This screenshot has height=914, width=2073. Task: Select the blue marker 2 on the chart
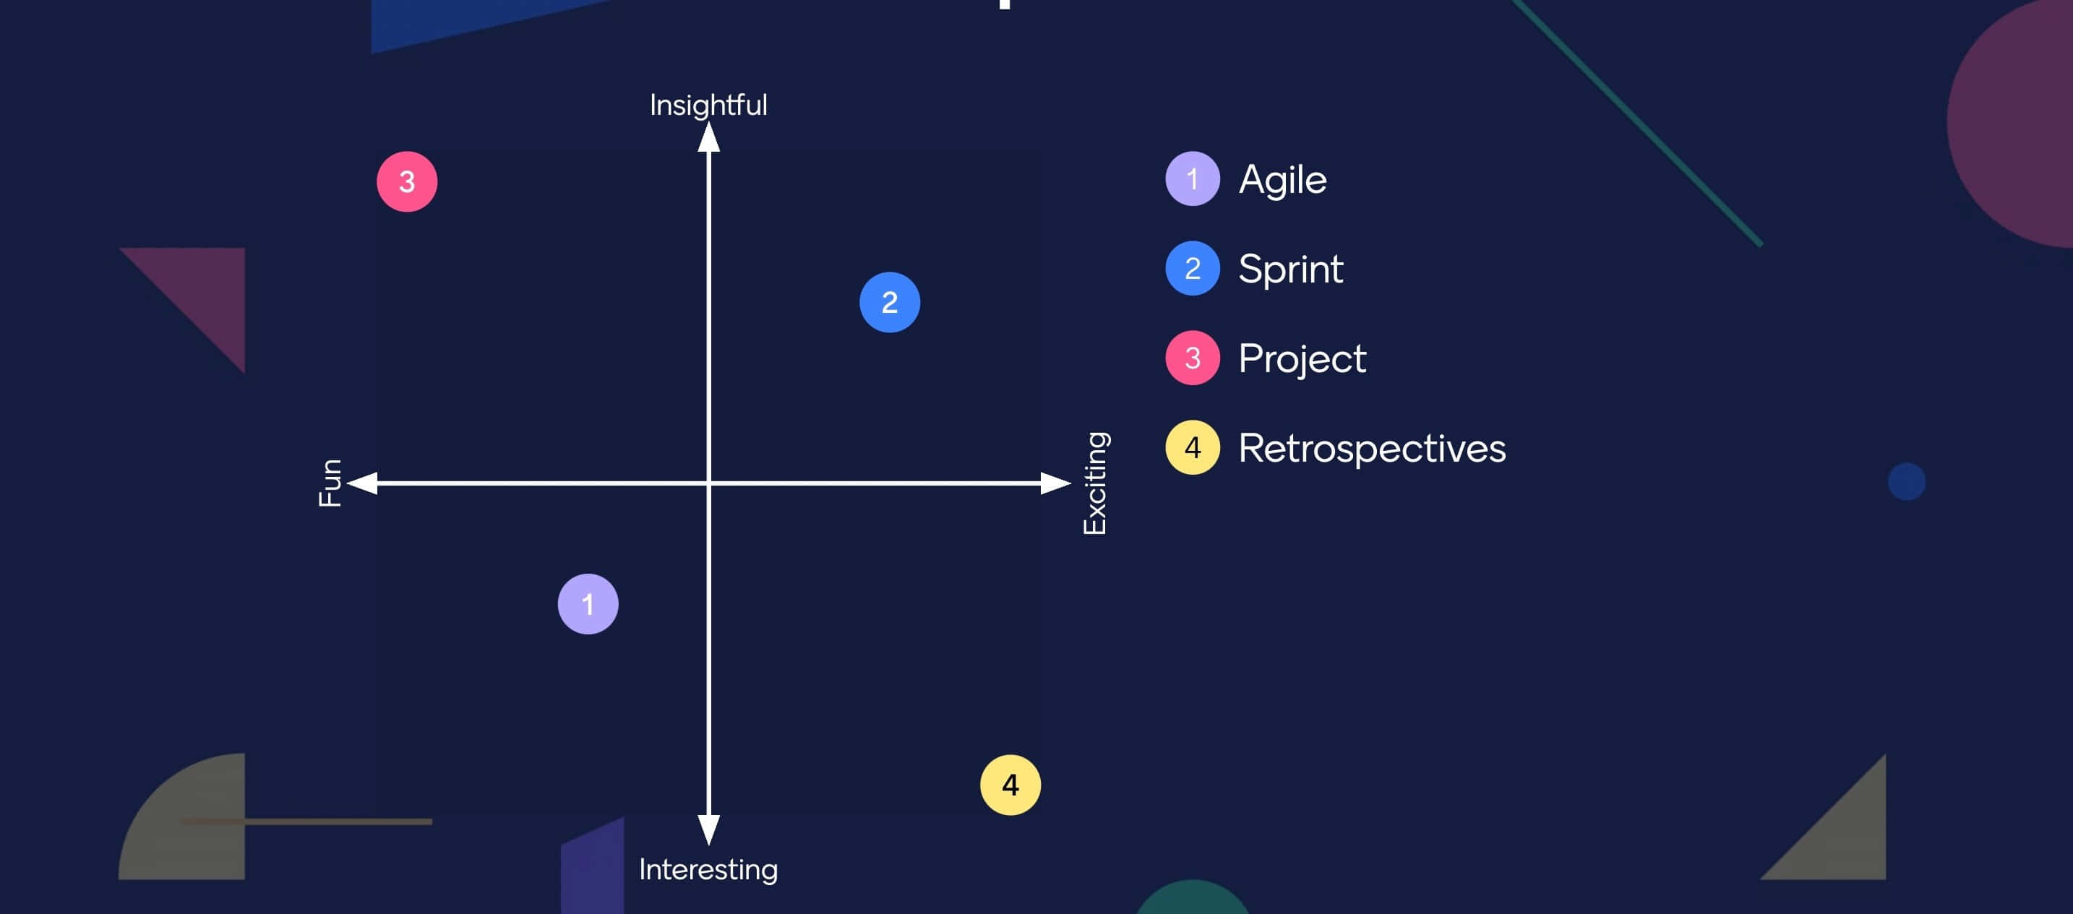pos(889,303)
